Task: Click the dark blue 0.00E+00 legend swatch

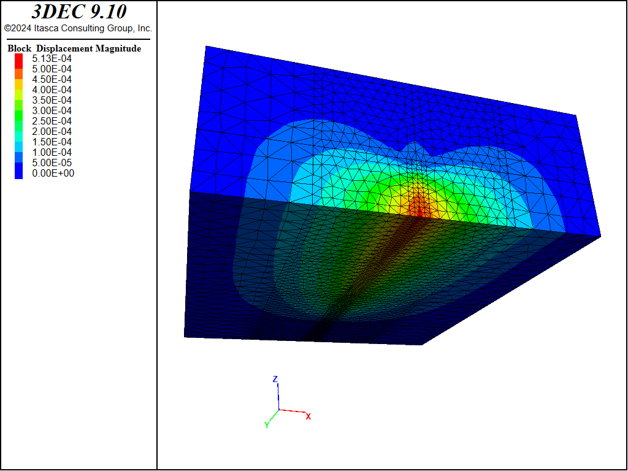Action: 19,173
